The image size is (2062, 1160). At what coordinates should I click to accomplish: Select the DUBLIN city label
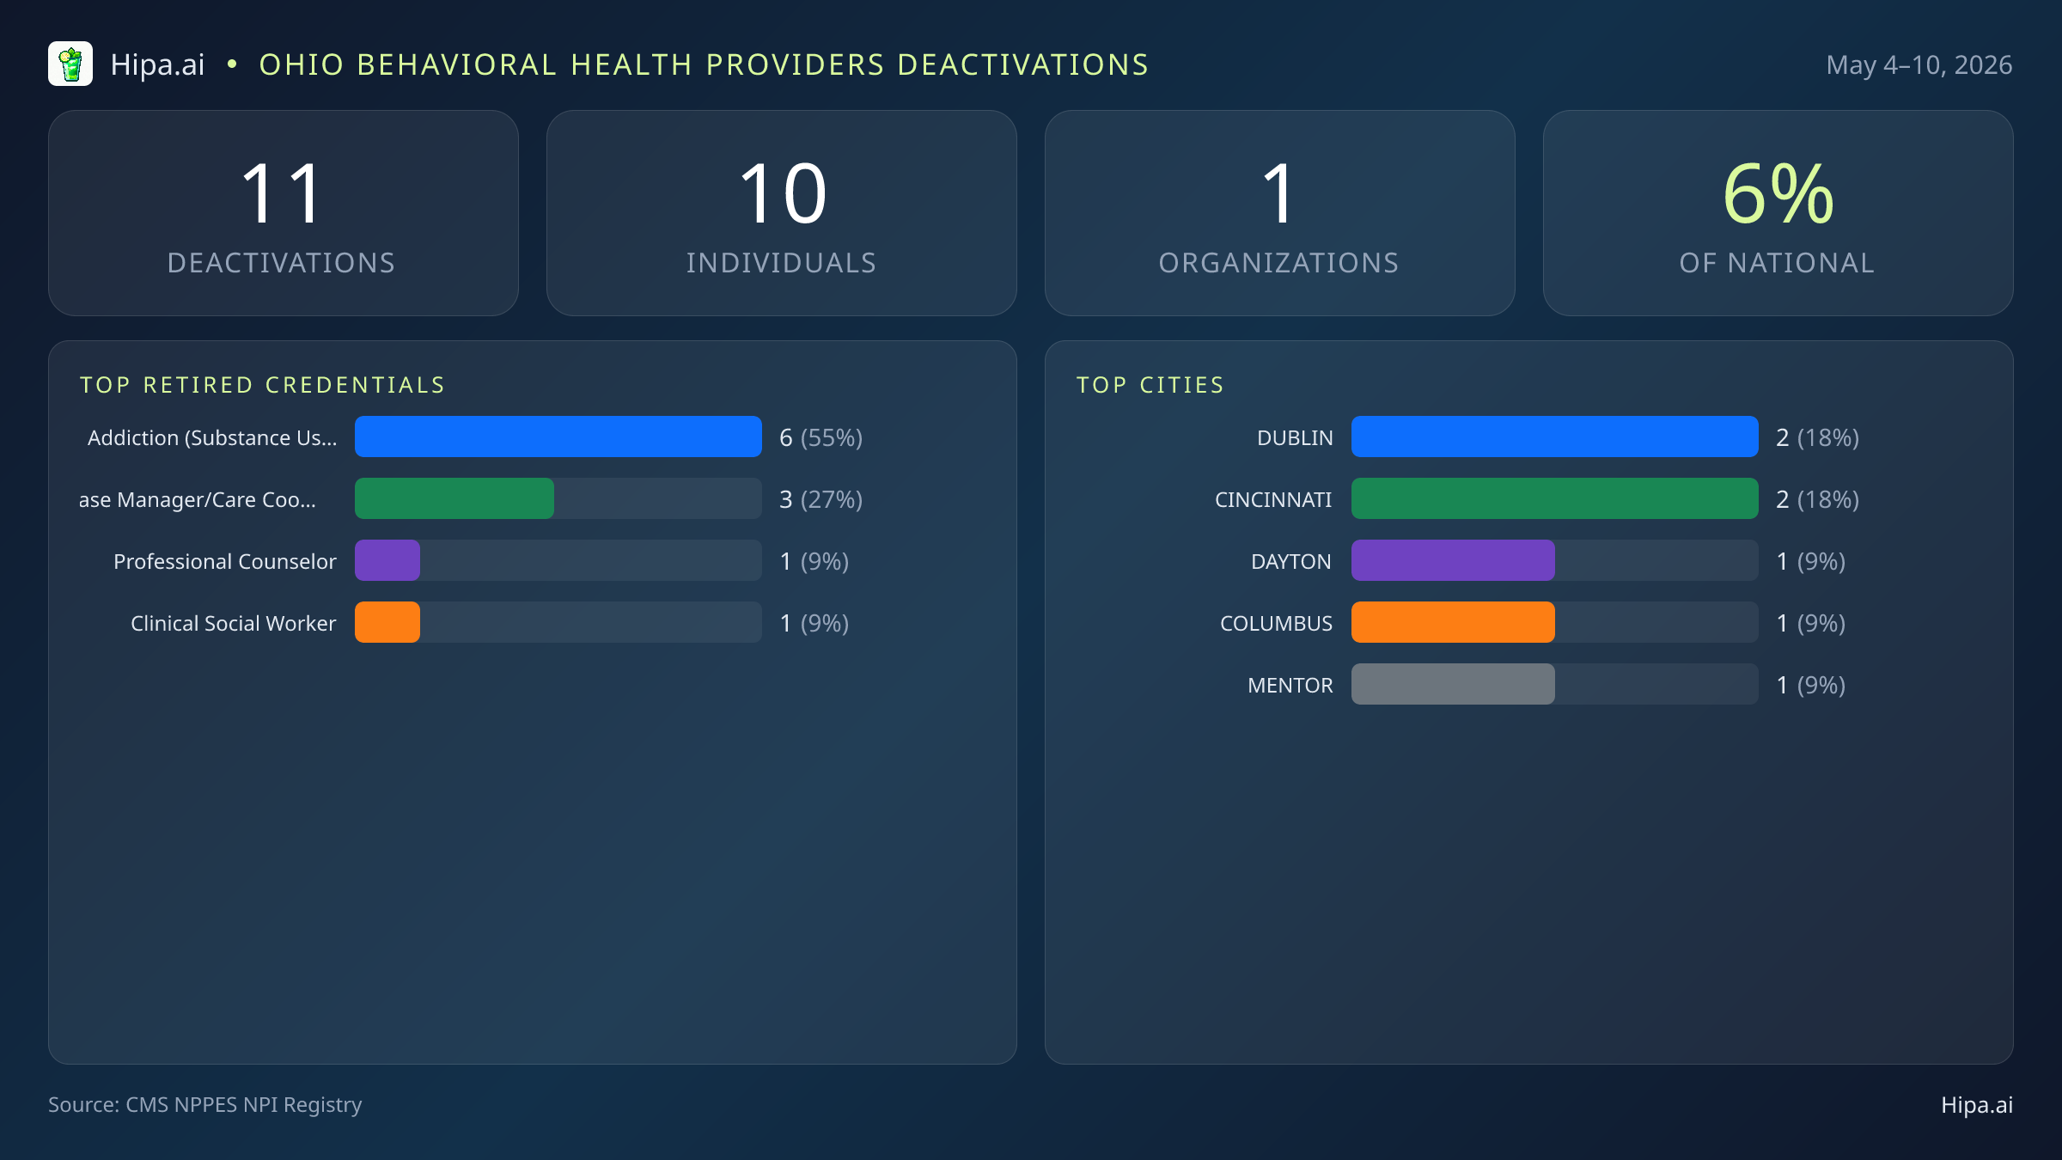(x=1295, y=438)
